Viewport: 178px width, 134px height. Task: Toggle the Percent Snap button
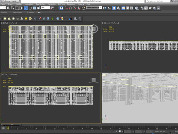tap(75, 8)
